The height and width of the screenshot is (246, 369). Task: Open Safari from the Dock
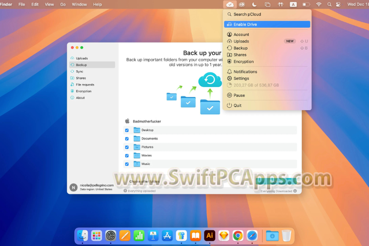(x=252, y=235)
